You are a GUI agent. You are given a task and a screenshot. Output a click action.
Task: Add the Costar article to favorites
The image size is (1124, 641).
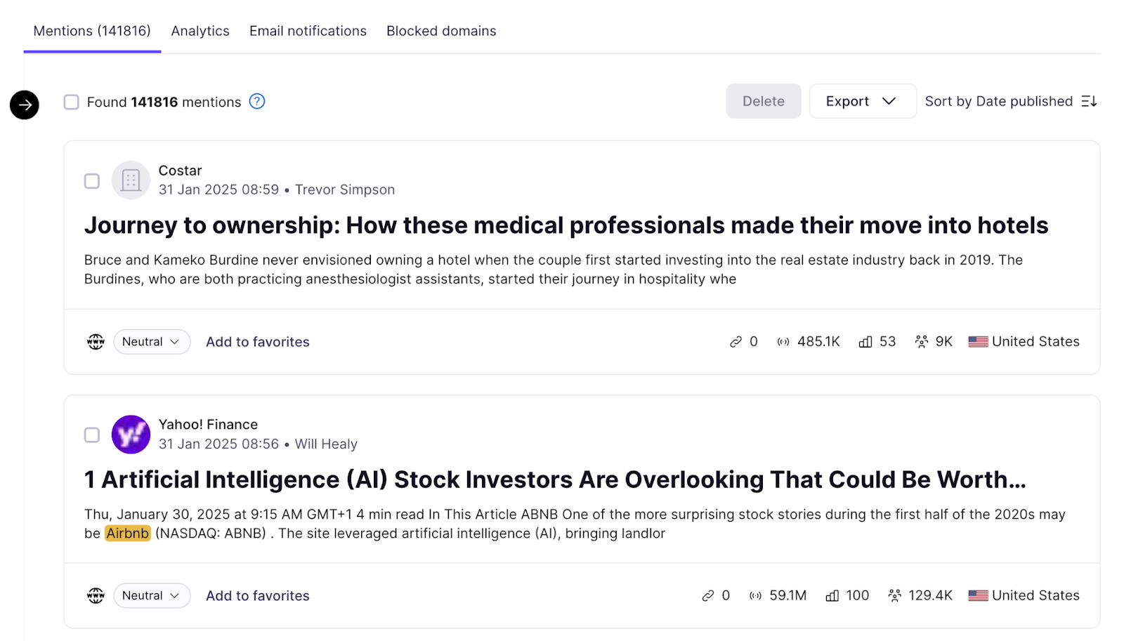coord(257,341)
